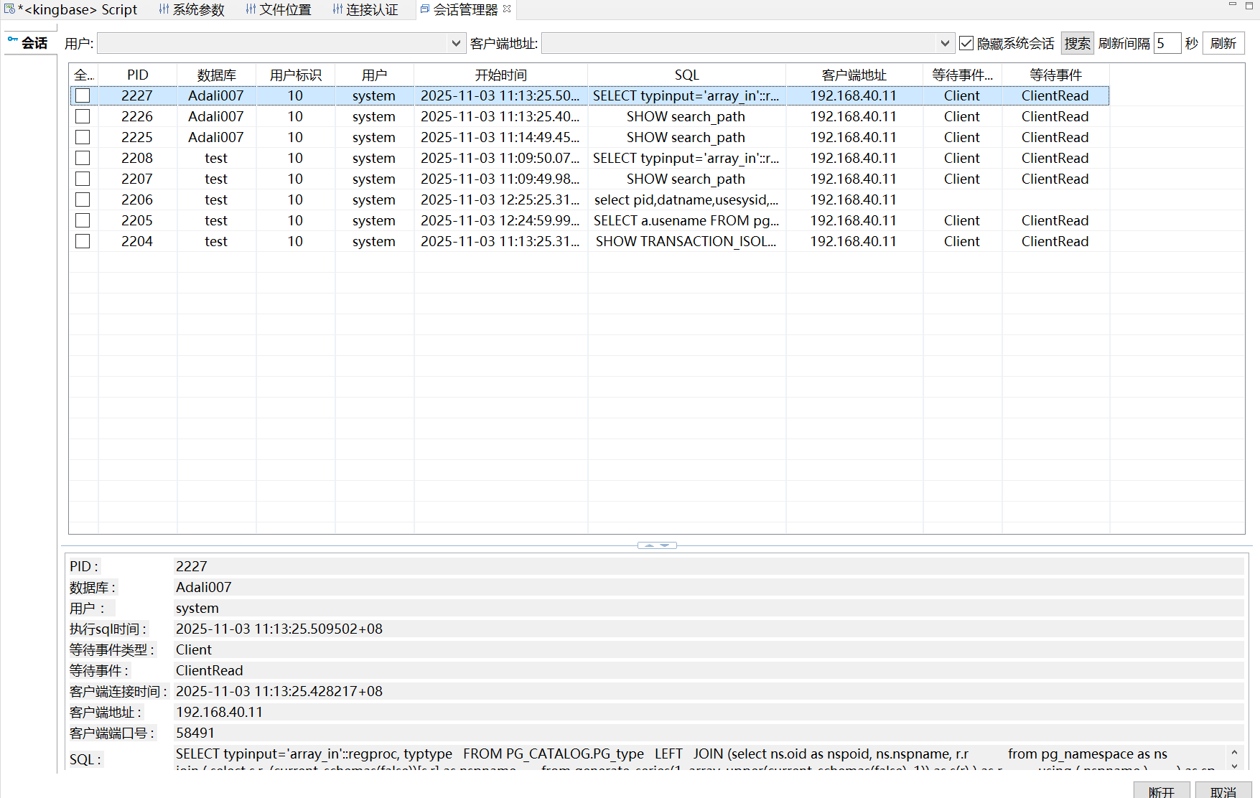This screenshot has height=798, width=1260.
Task: Tick the checkbox for session PID 2208
Action: pyautogui.click(x=83, y=158)
